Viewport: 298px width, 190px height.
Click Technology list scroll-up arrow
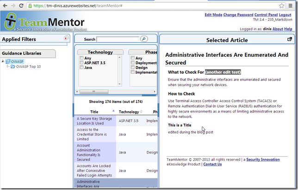[x=119, y=57]
